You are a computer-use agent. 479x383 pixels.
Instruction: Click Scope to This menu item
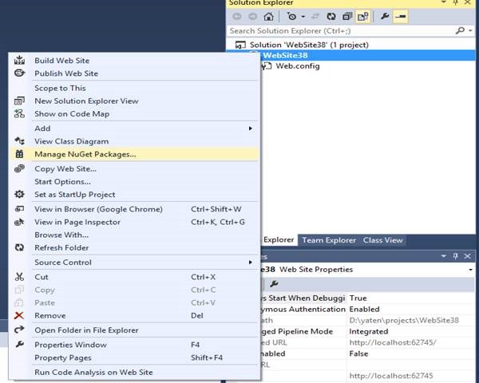click(60, 88)
